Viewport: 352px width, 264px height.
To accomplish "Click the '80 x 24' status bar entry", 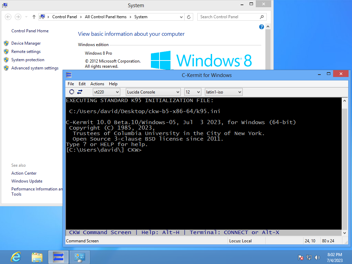I will (328, 241).
